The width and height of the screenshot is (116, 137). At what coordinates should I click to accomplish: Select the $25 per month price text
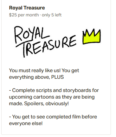tap(24, 15)
